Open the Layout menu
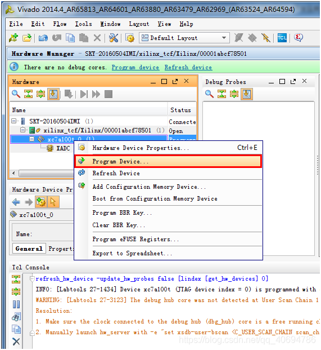Viewport: 321px width, 350px height. 139,24
